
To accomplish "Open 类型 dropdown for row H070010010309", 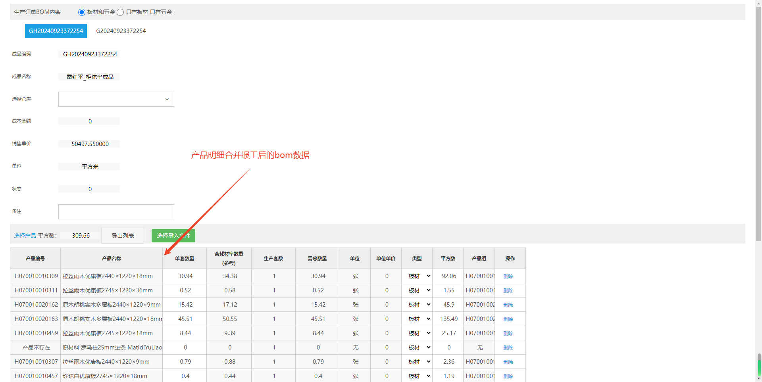I will click(419, 276).
